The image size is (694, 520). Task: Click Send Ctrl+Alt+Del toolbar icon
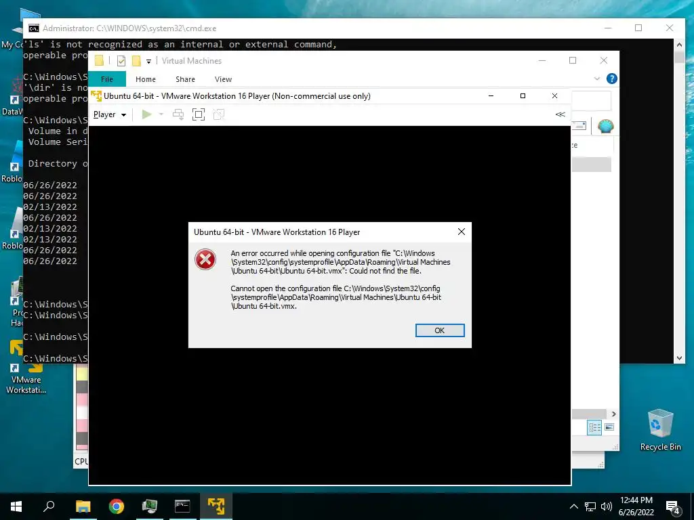(178, 114)
